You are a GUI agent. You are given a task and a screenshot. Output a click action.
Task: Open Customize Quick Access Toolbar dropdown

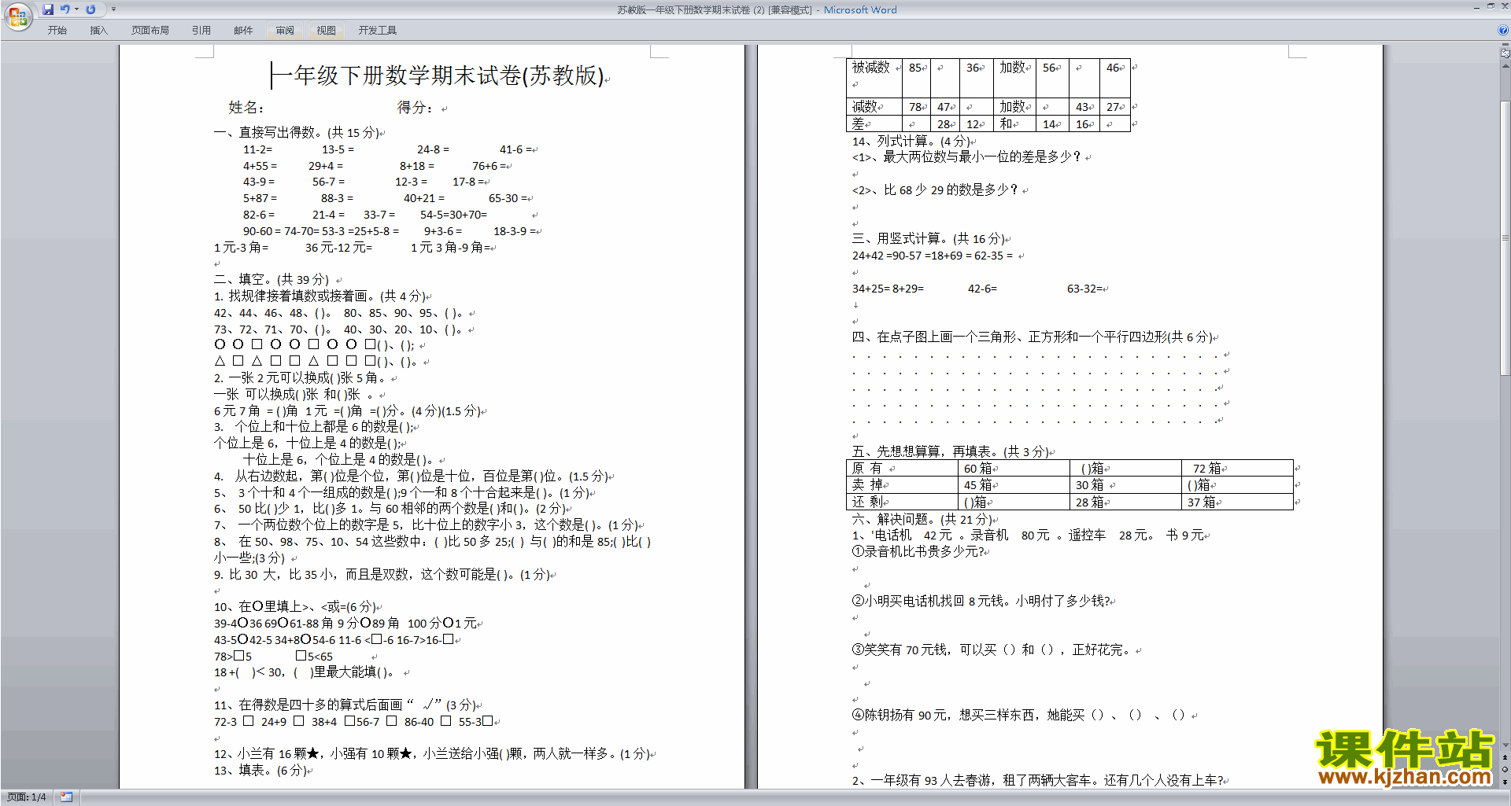click(x=113, y=9)
